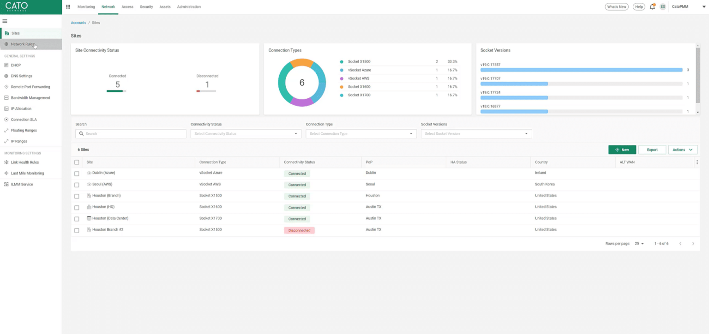The height and width of the screenshot is (334, 709).
Task: Collapse the sidebar with the hamburger icon
Action: click(x=5, y=21)
